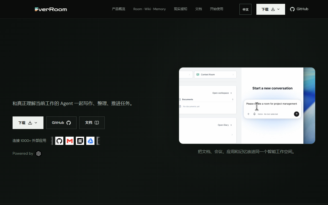Select 文档 in the top navigation bar
The height and width of the screenshot is (205, 328).
[198, 9]
